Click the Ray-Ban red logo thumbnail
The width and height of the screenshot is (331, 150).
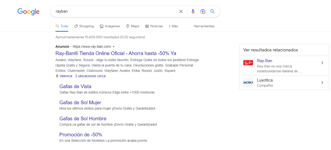pos(248,62)
